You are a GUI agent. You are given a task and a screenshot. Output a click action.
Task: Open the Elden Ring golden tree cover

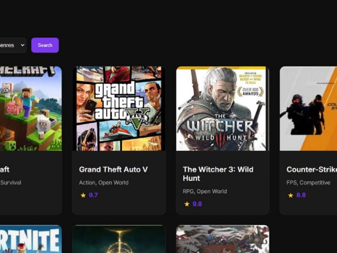119,239
